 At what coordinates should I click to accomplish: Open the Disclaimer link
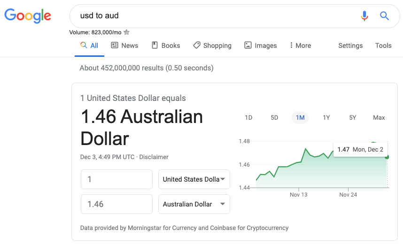(154, 157)
